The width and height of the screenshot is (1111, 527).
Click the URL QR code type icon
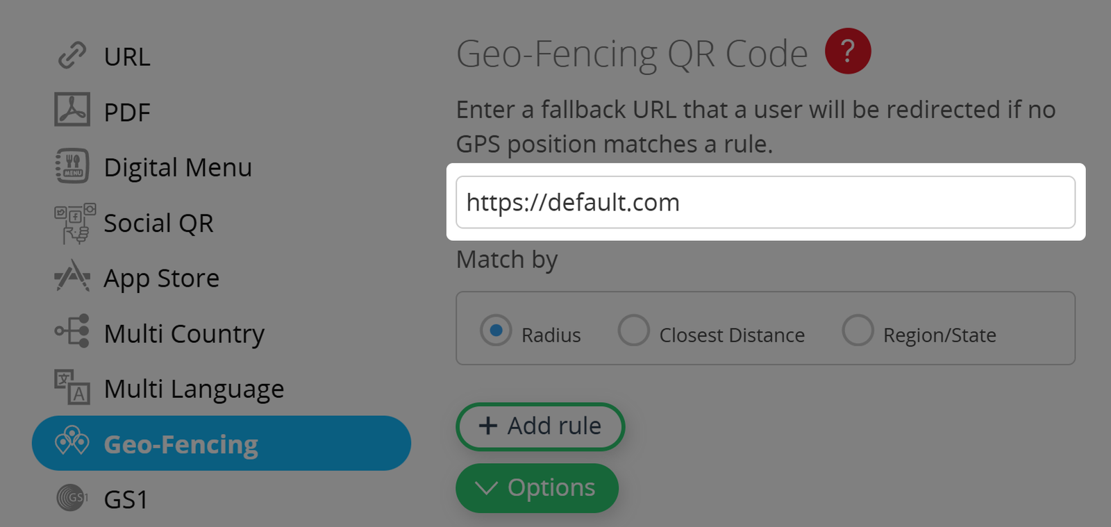tap(72, 56)
